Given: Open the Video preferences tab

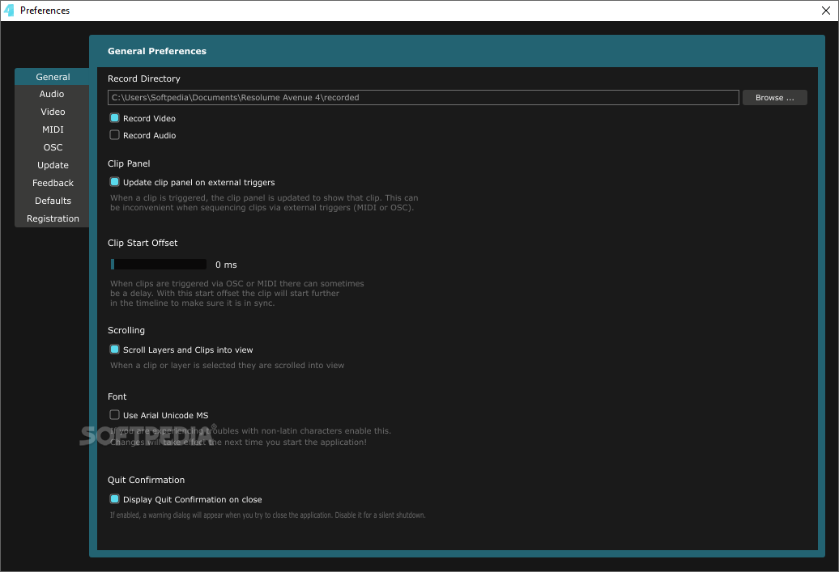Looking at the screenshot, I should click(x=53, y=112).
